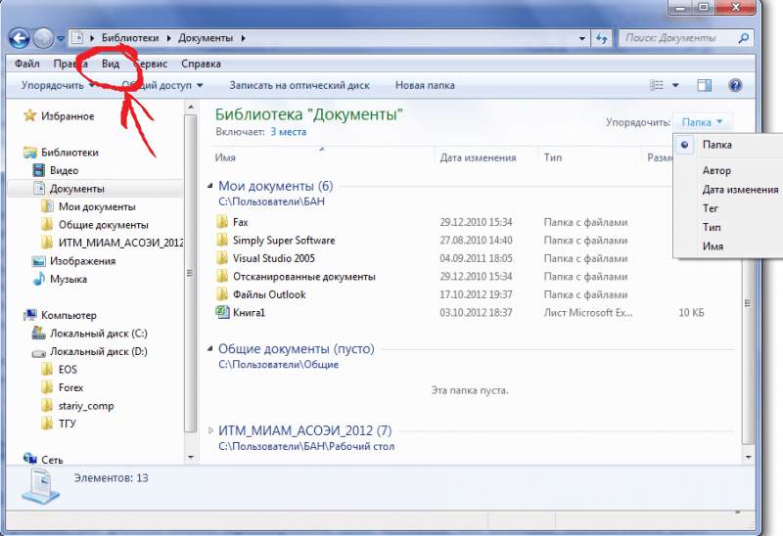Open Музыка library in sidebar
The image size is (783, 536).
pos(68,279)
